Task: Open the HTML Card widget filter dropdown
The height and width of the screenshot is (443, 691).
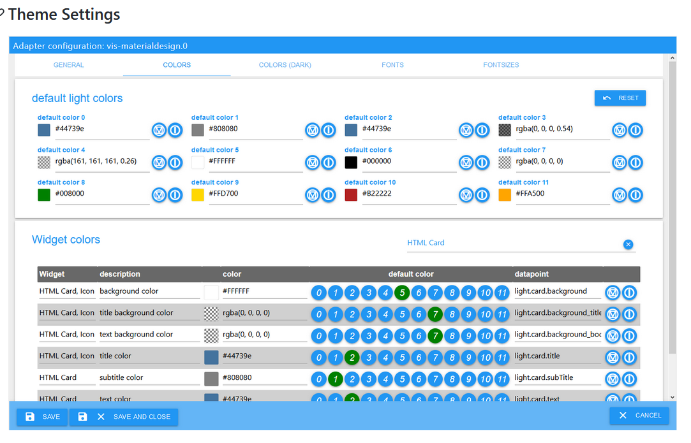Action: click(x=510, y=243)
